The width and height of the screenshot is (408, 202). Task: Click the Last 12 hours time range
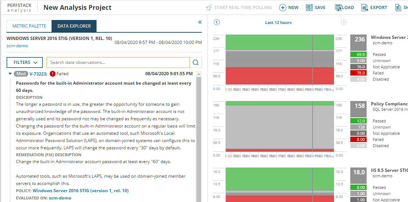coord(278,23)
